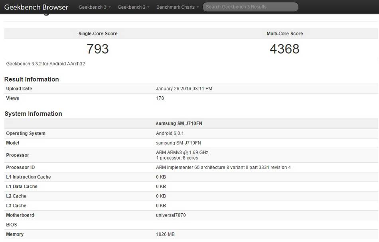Click the System Information heading
The width and height of the screenshot is (379, 242).
click(33, 113)
